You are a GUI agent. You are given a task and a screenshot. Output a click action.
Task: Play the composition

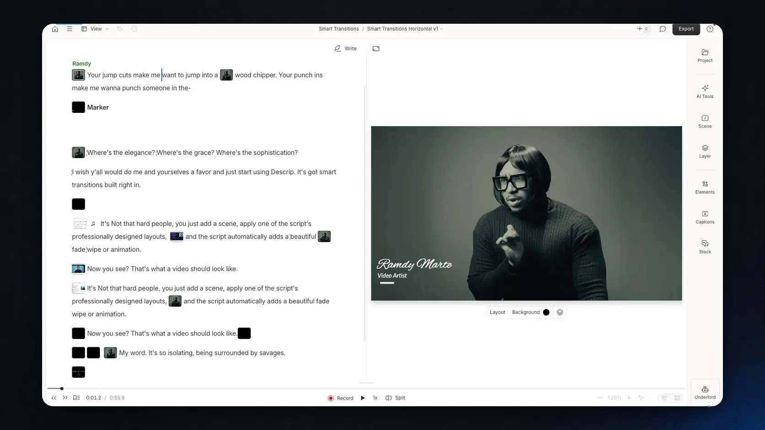pyautogui.click(x=363, y=398)
